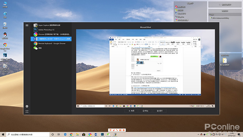Click the Microsoft Word preview thumbnail
Image resolution: width=243 pixels, height=137 pixels.
point(145,68)
